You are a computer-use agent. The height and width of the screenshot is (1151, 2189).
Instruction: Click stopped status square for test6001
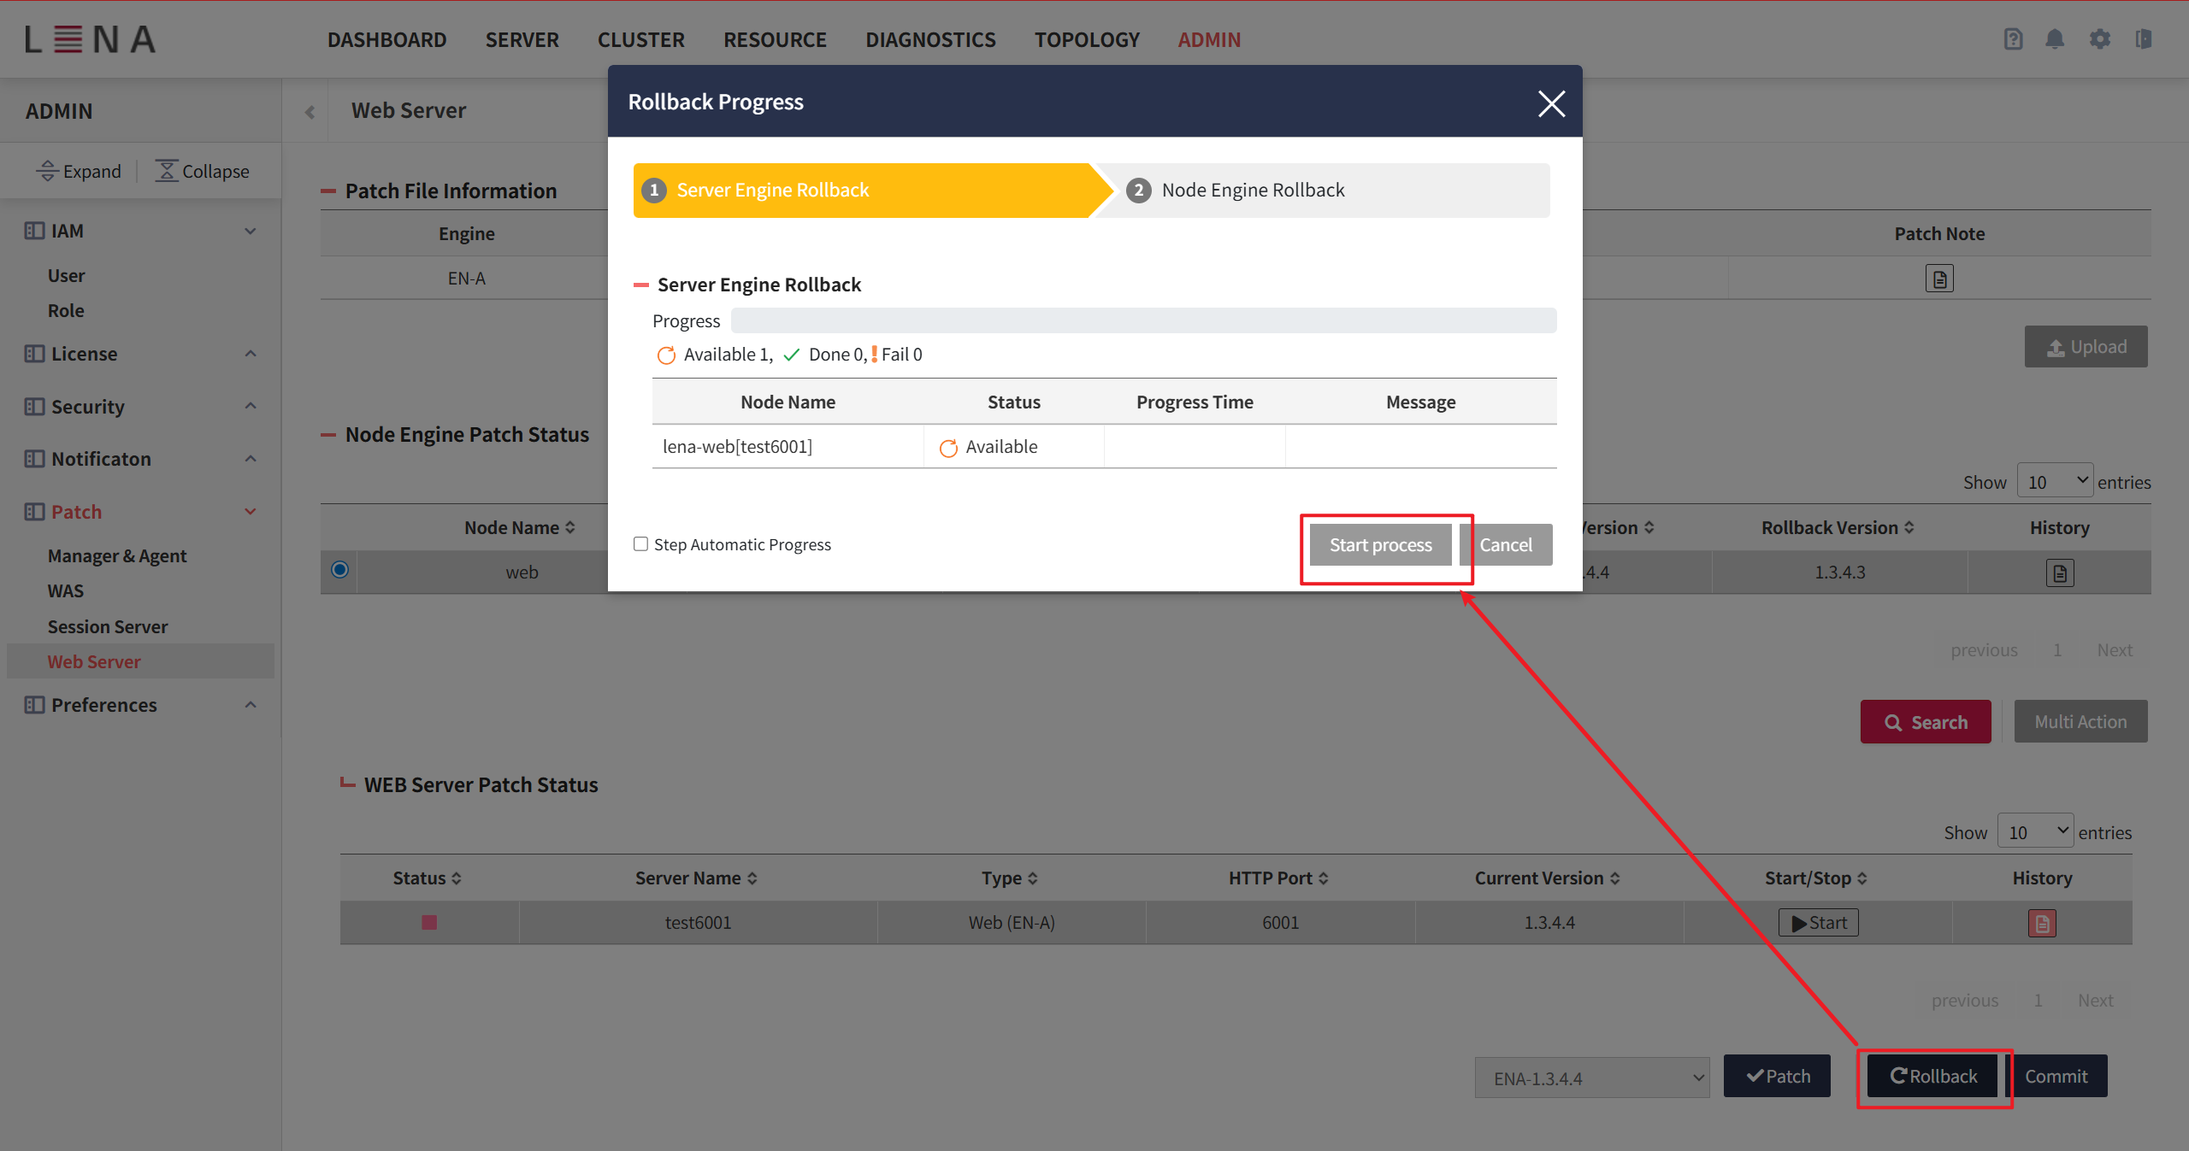coord(429,922)
